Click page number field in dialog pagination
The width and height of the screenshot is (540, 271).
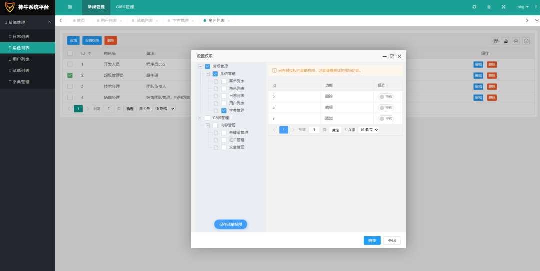tap(314, 130)
